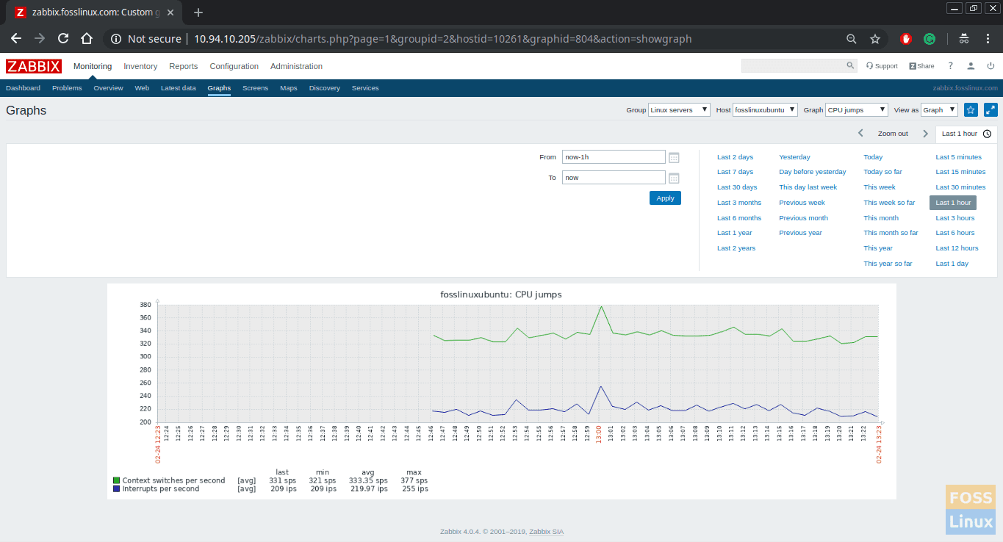Add graph to favourites star icon

point(971,109)
